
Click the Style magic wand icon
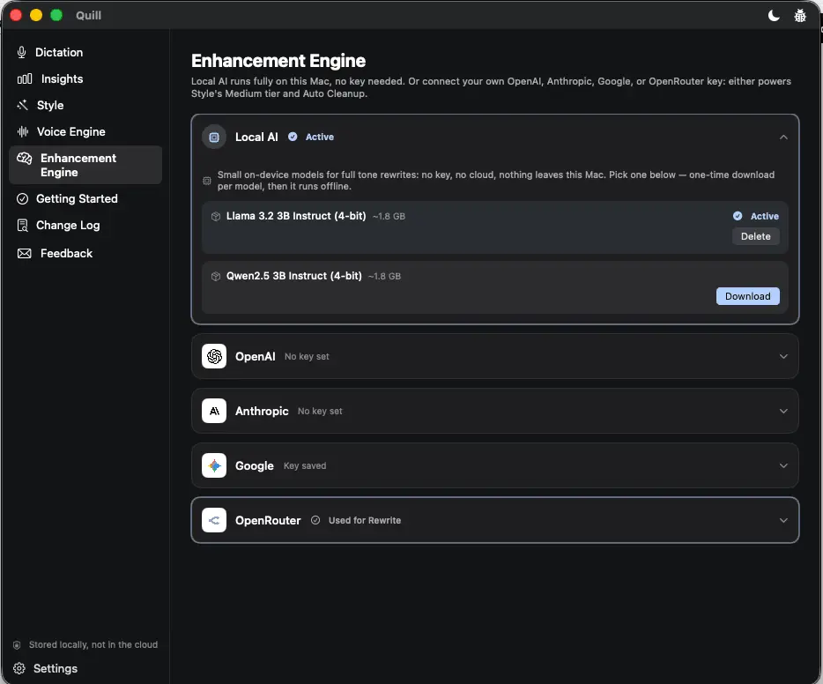23,105
